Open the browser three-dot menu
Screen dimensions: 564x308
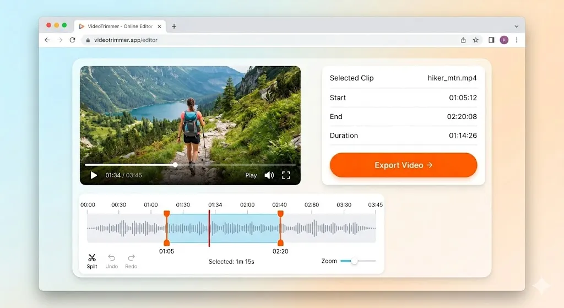coord(517,40)
